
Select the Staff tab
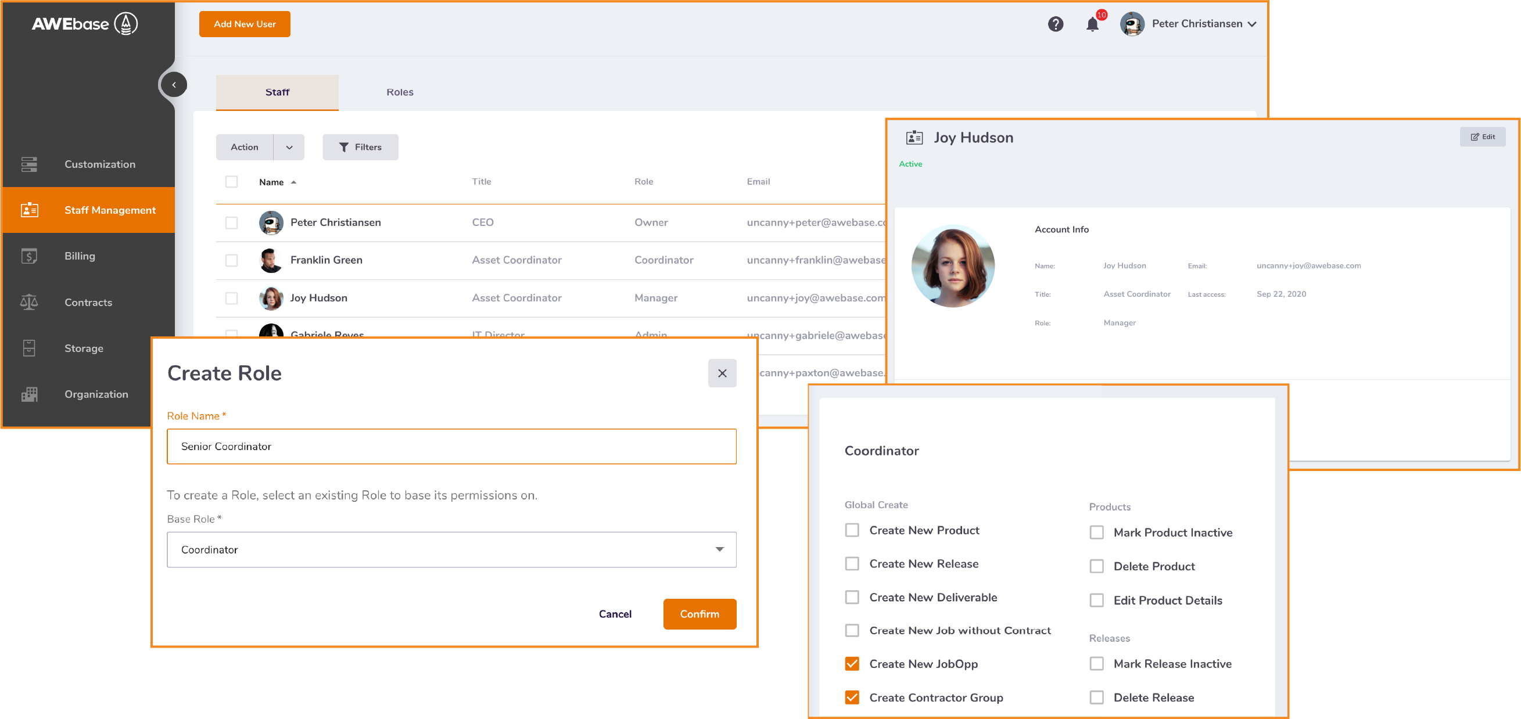pyautogui.click(x=277, y=92)
